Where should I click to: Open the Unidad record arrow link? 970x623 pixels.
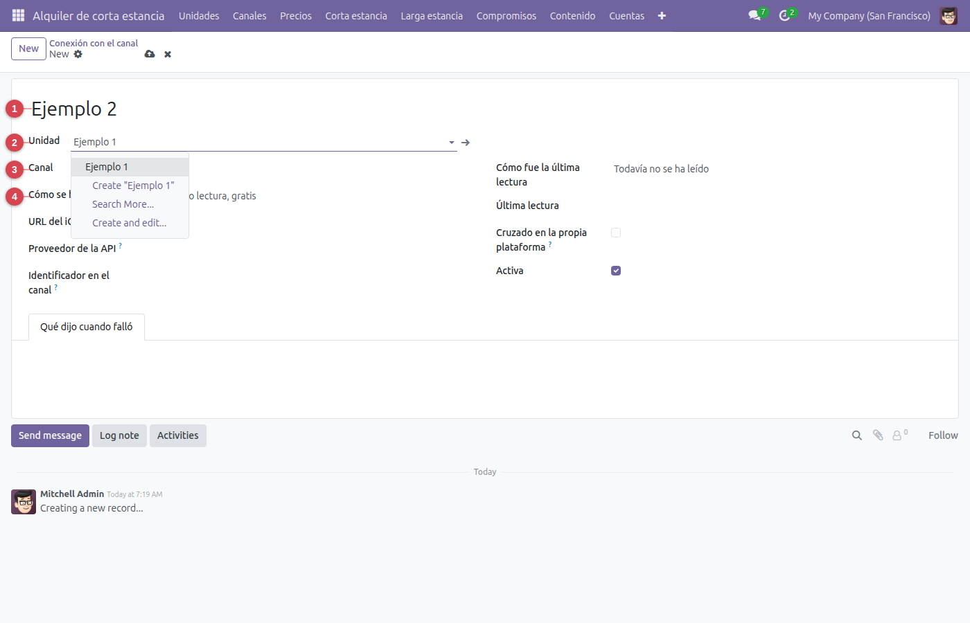pos(466,142)
